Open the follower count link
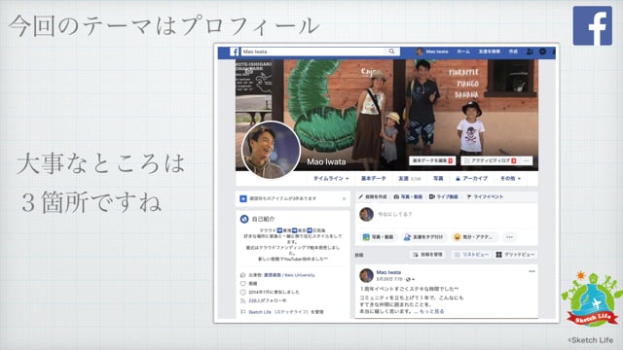 point(268,300)
